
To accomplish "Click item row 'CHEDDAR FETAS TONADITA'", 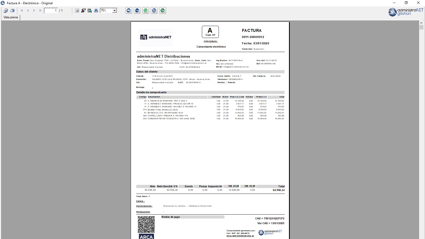I will coord(210,119).
